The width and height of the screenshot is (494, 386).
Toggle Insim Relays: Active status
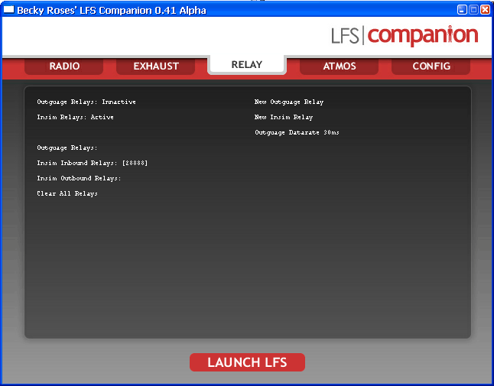click(75, 117)
